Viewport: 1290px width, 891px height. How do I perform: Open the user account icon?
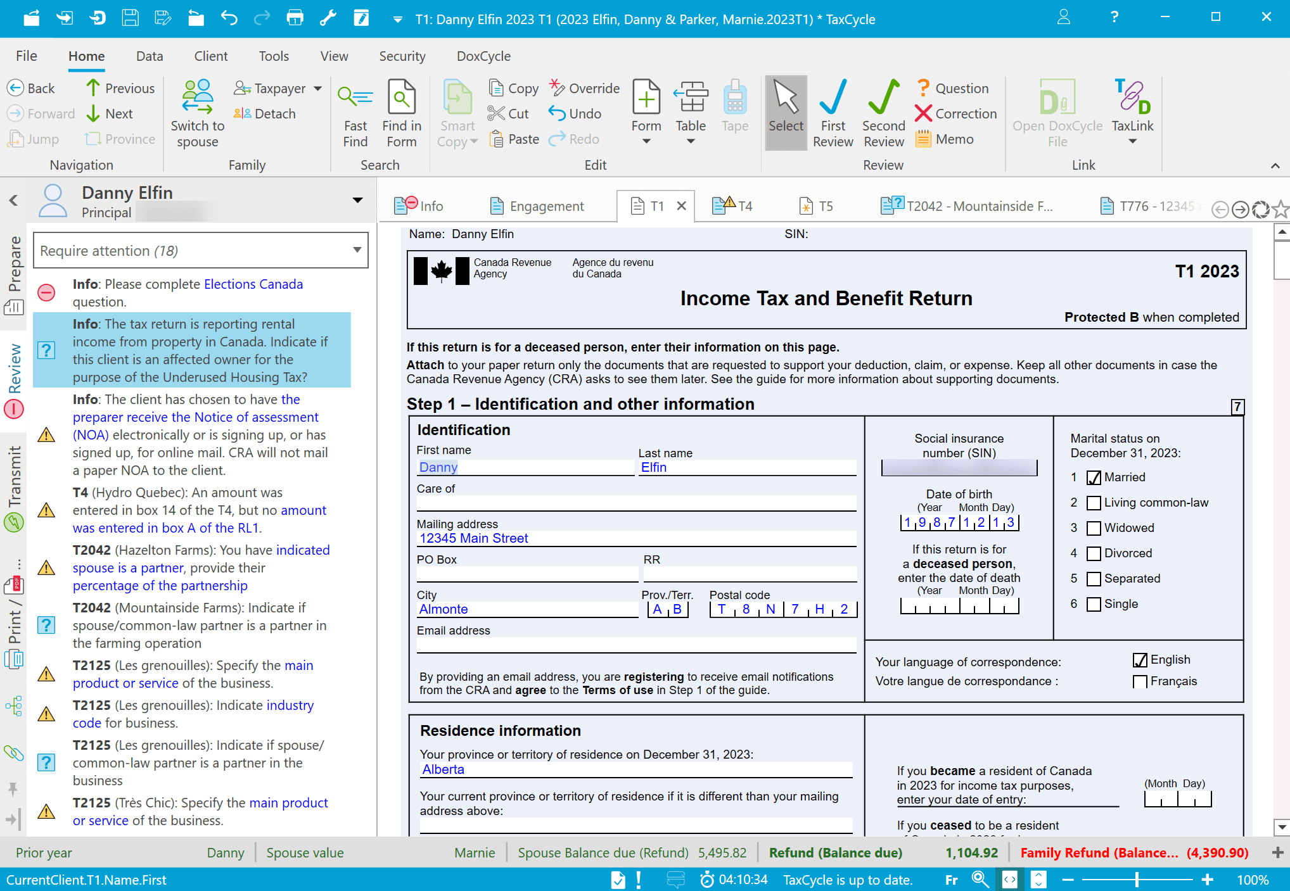click(1064, 17)
